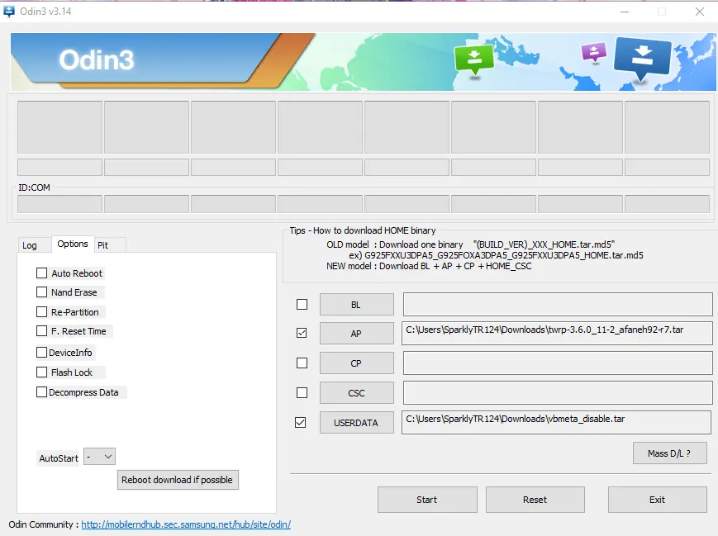Click the Odin3 app icon in title bar
The image size is (718, 536).
pos(9,11)
